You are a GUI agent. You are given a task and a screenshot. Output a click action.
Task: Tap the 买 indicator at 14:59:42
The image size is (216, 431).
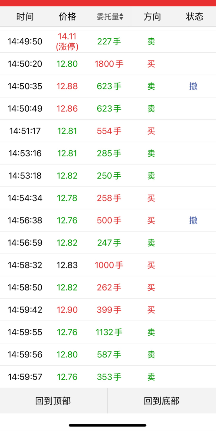point(151,310)
